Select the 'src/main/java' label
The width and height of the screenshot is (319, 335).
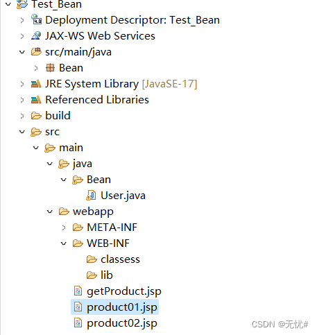tap(78, 52)
